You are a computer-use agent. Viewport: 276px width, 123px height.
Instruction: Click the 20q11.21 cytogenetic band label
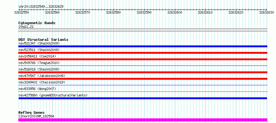click(x=26, y=27)
